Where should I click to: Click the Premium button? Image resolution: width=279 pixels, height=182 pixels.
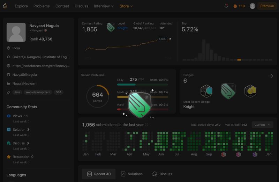267,6
